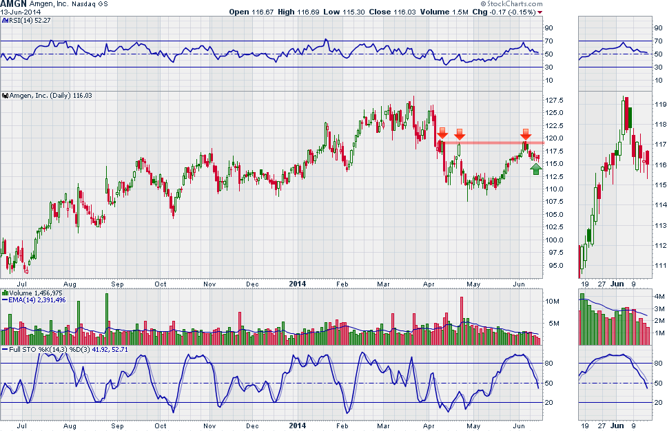Click the blue line marker before Full STO
The width and height of the screenshot is (667, 431).
pos(5,349)
